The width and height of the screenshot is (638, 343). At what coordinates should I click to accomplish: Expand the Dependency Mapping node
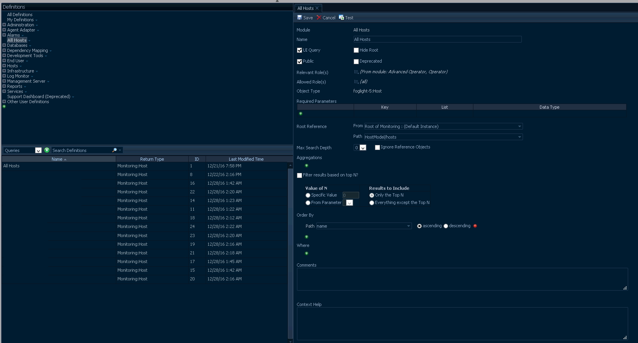(x=4, y=50)
